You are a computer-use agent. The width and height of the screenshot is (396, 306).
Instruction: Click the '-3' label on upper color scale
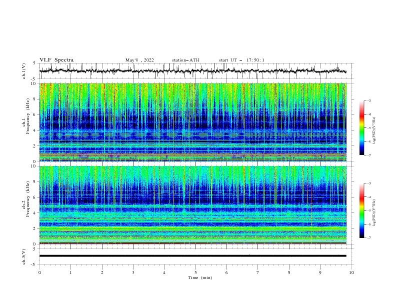(x=368, y=100)
